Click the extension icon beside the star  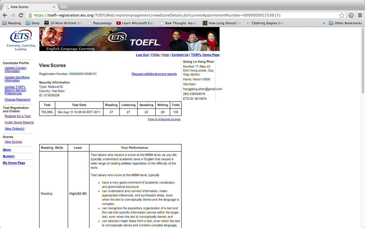coord(351,15)
